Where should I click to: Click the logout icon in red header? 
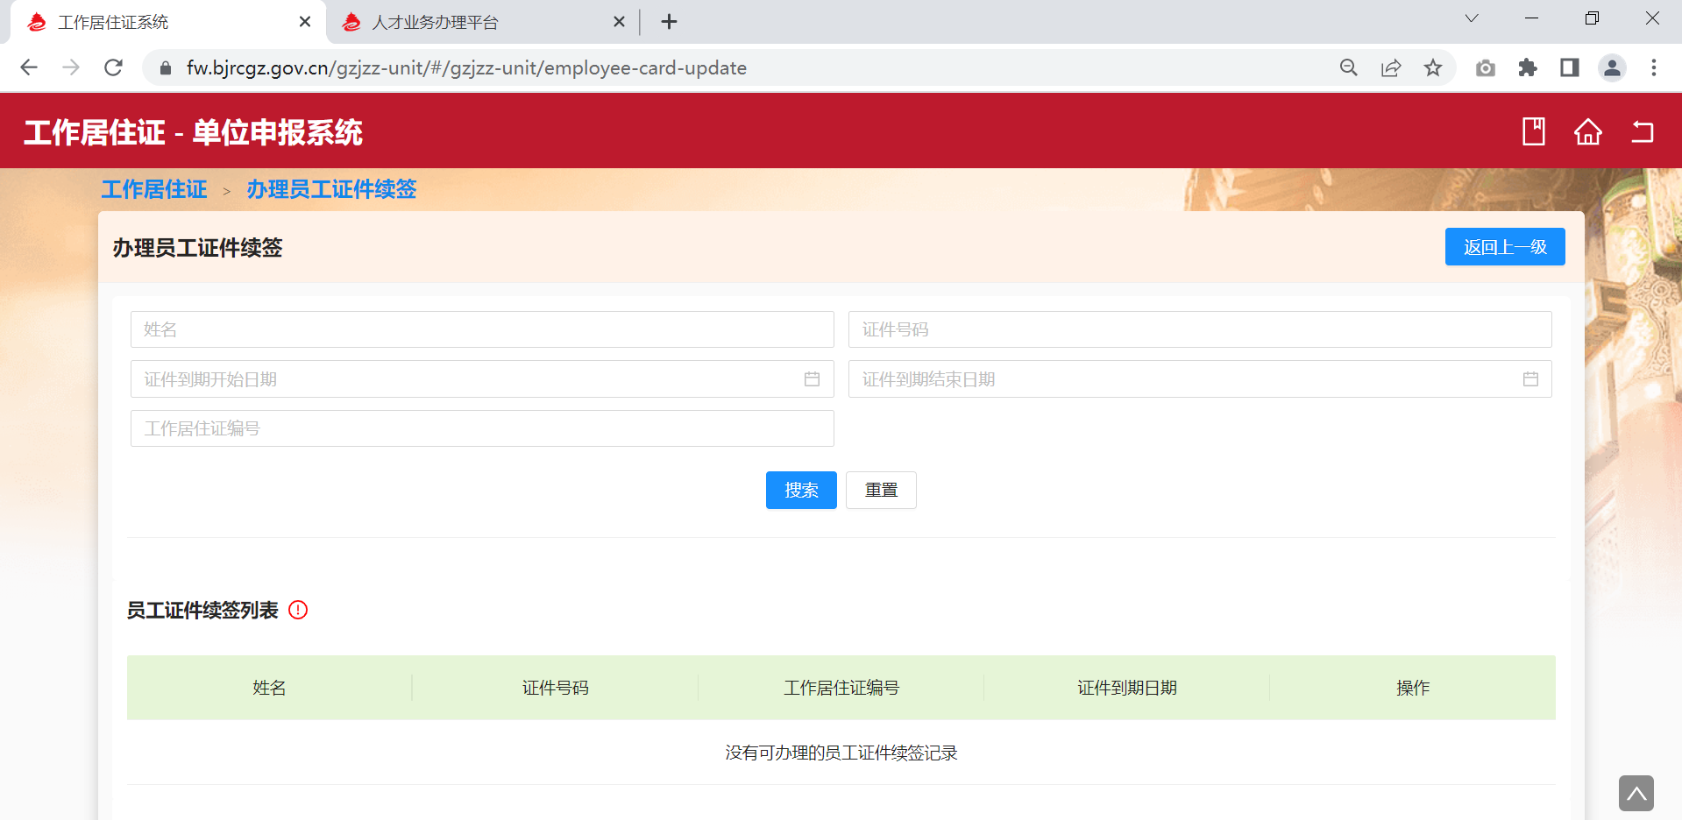click(1642, 132)
